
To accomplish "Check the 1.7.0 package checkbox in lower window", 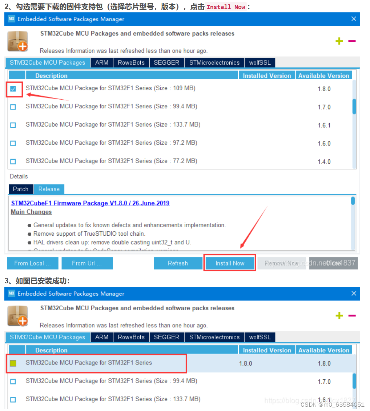I will (13, 382).
